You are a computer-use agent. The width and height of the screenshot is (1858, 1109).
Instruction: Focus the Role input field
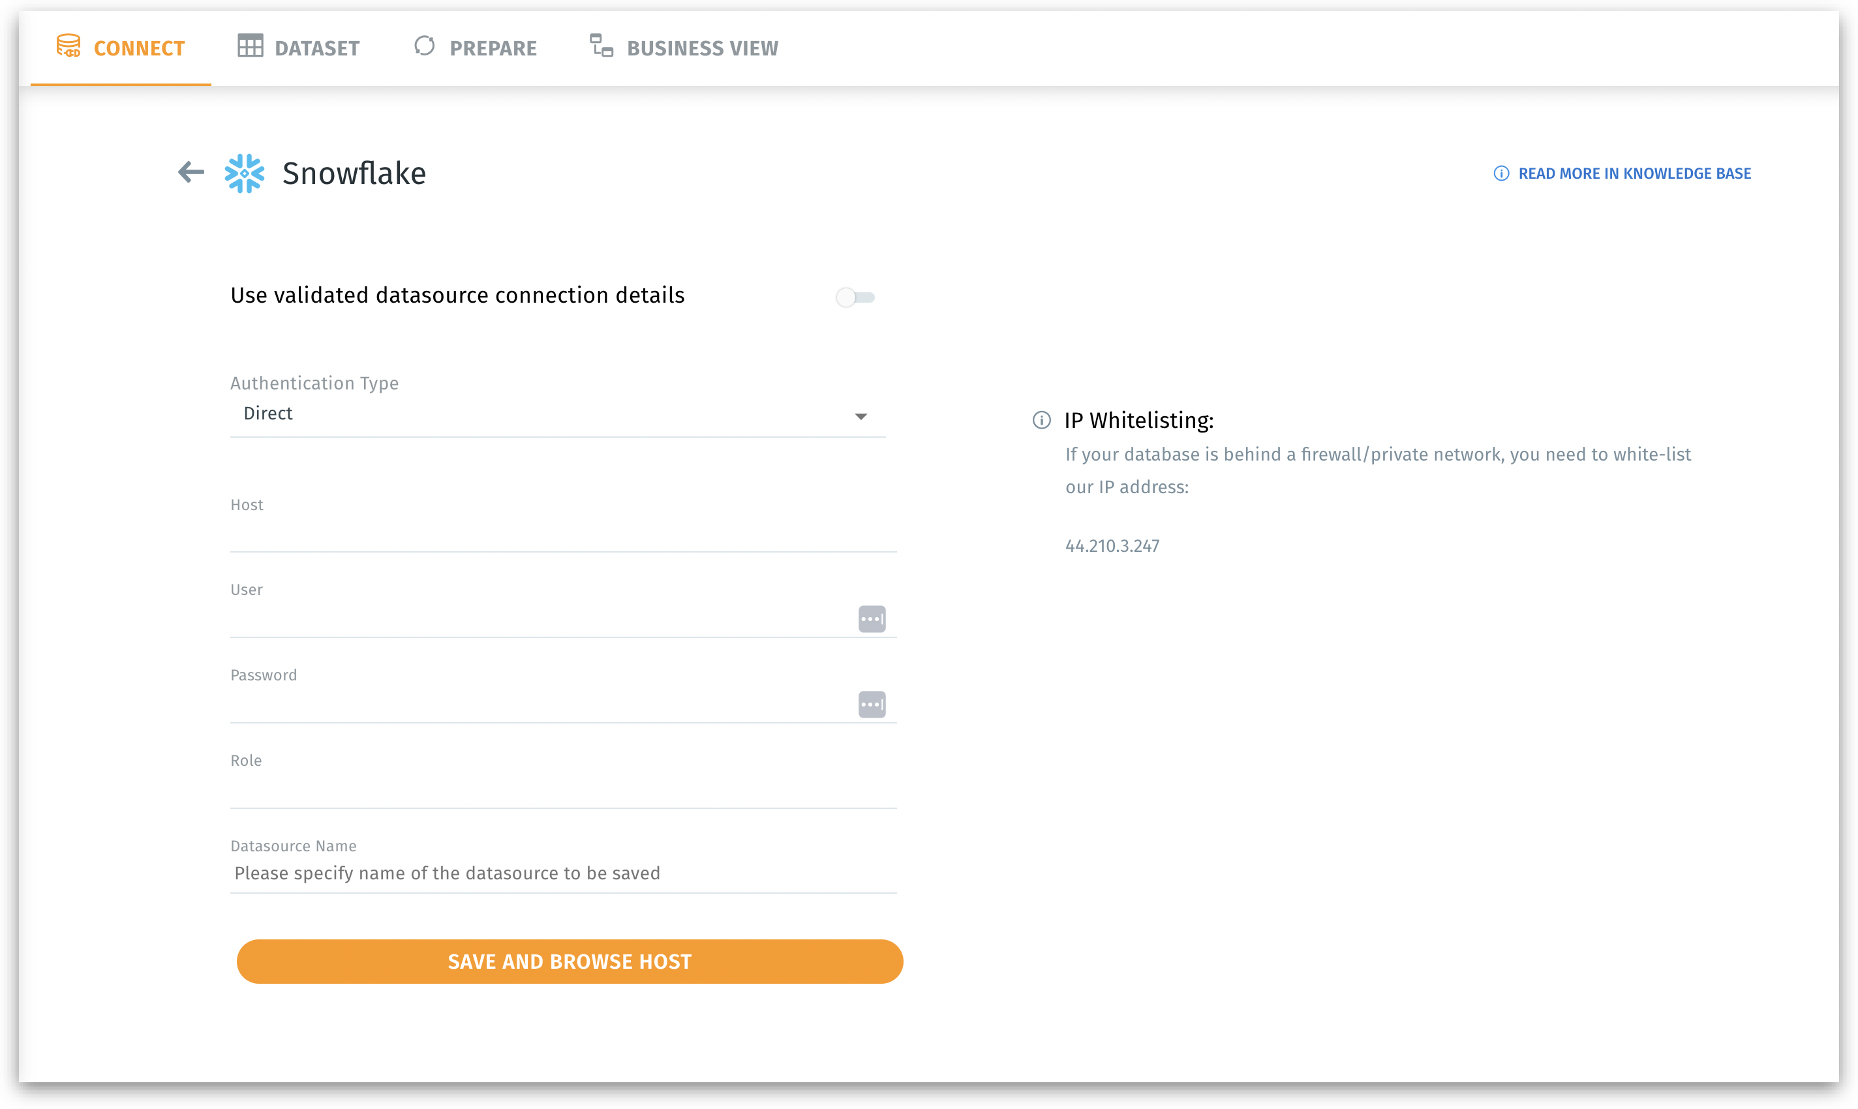562,790
